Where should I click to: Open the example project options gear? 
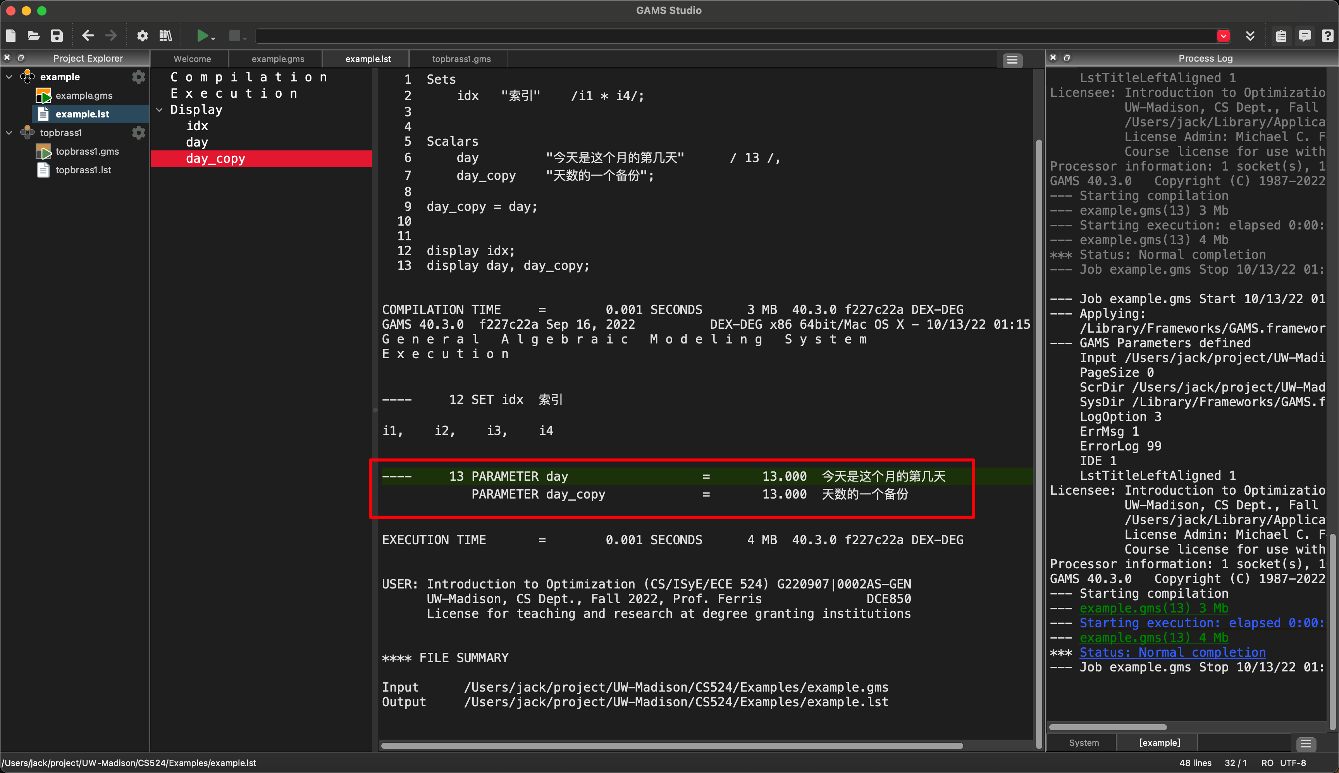pos(138,76)
